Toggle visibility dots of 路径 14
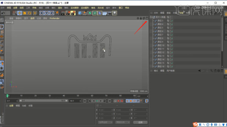227x127 pixels. click(x=170, y=59)
